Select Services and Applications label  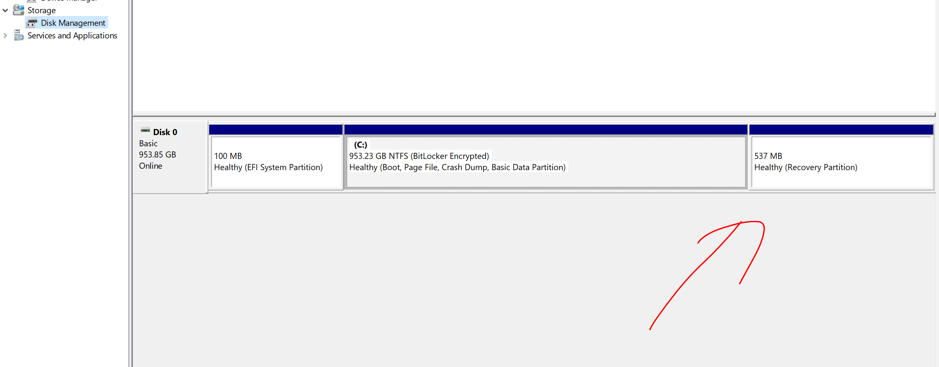[x=72, y=36]
